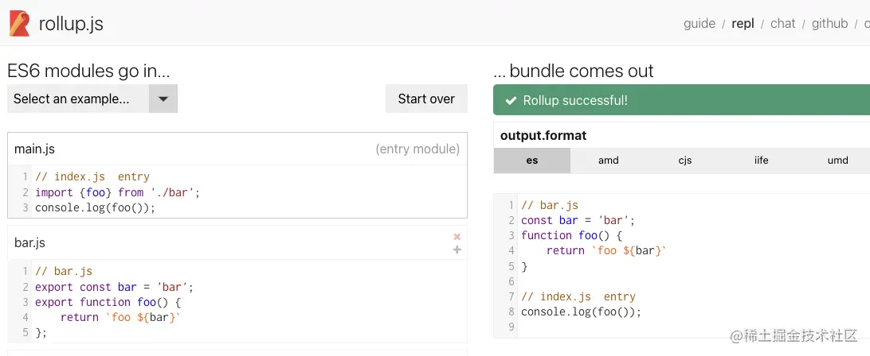Click Select an example combo box text
870x356 pixels.
(x=72, y=99)
